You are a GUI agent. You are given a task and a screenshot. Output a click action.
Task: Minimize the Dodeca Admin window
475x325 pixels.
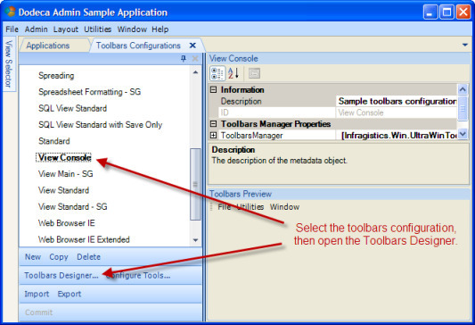point(430,12)
